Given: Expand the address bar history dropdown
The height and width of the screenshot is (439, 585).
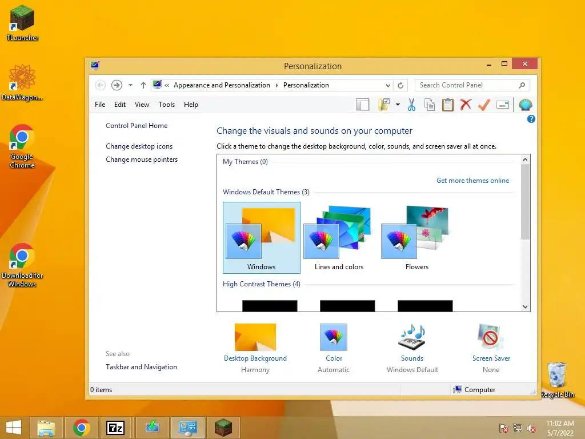Looking at the screenshot, I should [x=388, y=85].
